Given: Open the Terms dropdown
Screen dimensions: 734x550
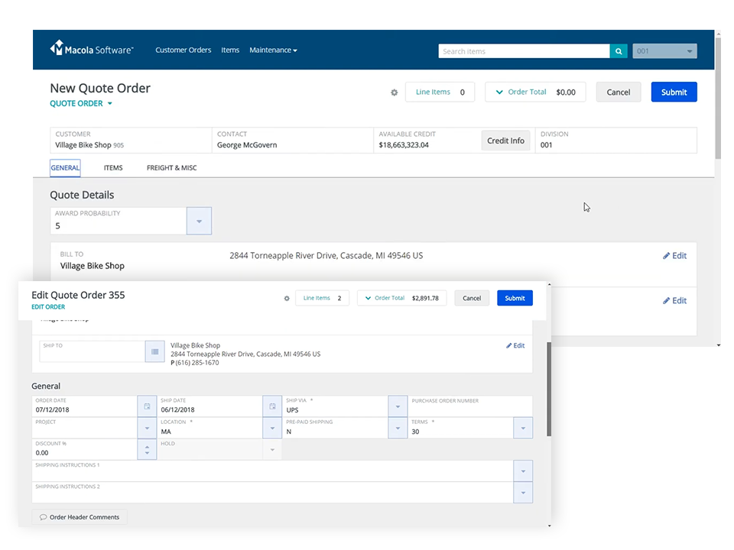Looking at the screenshot, I should coord(523,428).
